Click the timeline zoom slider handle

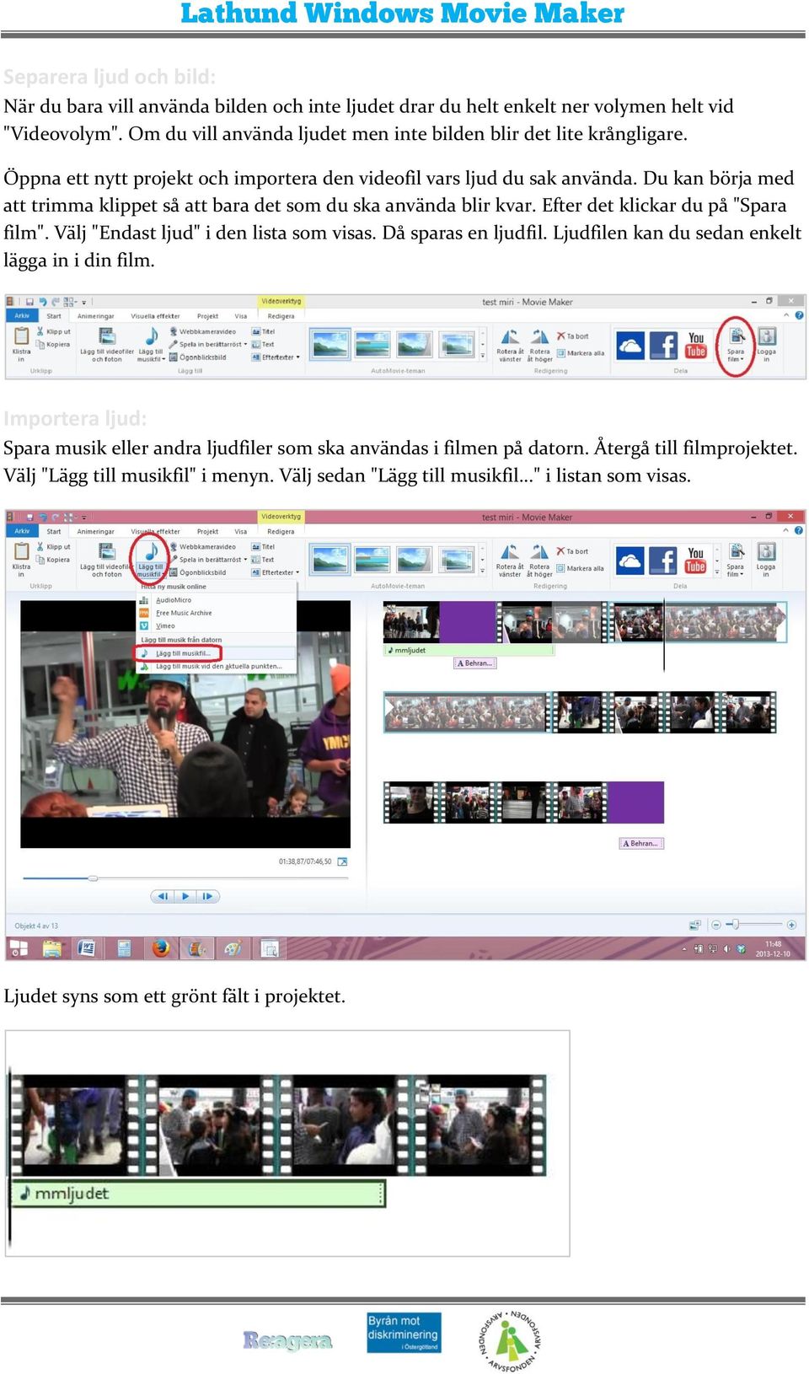pyautogui.click(x=735, y=925)
